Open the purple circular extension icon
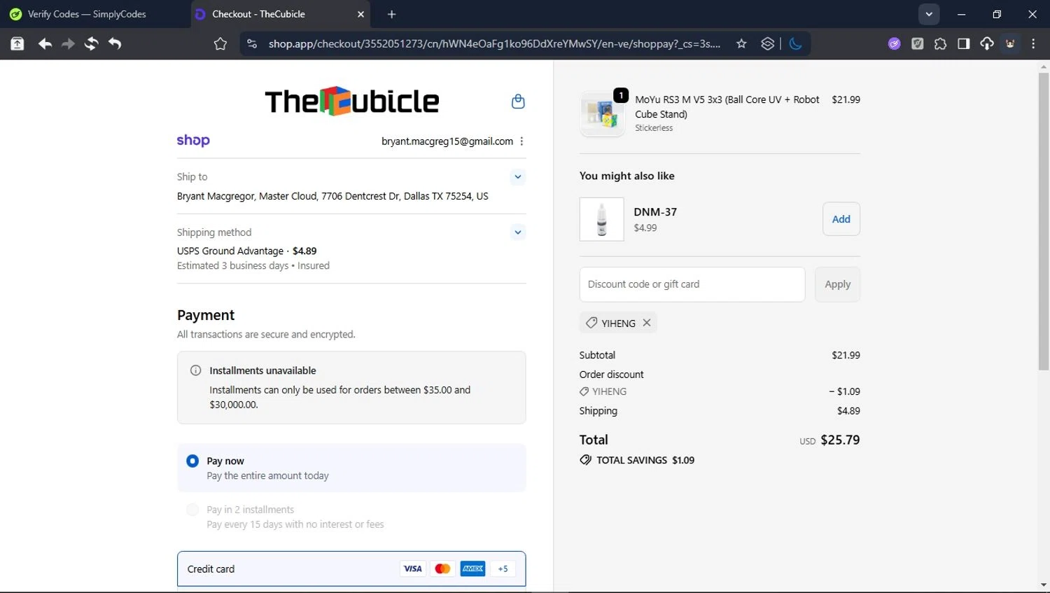The height and width of the screenshot is (593, 1050). (894, 43)
